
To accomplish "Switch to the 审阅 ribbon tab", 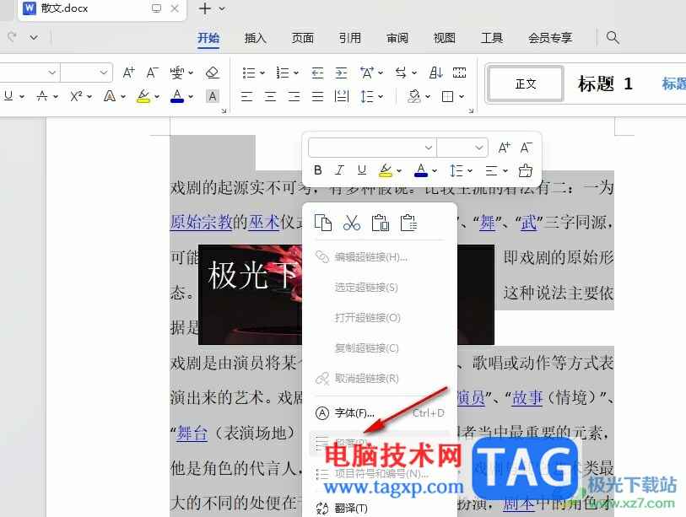I will (x=397, y=38).
